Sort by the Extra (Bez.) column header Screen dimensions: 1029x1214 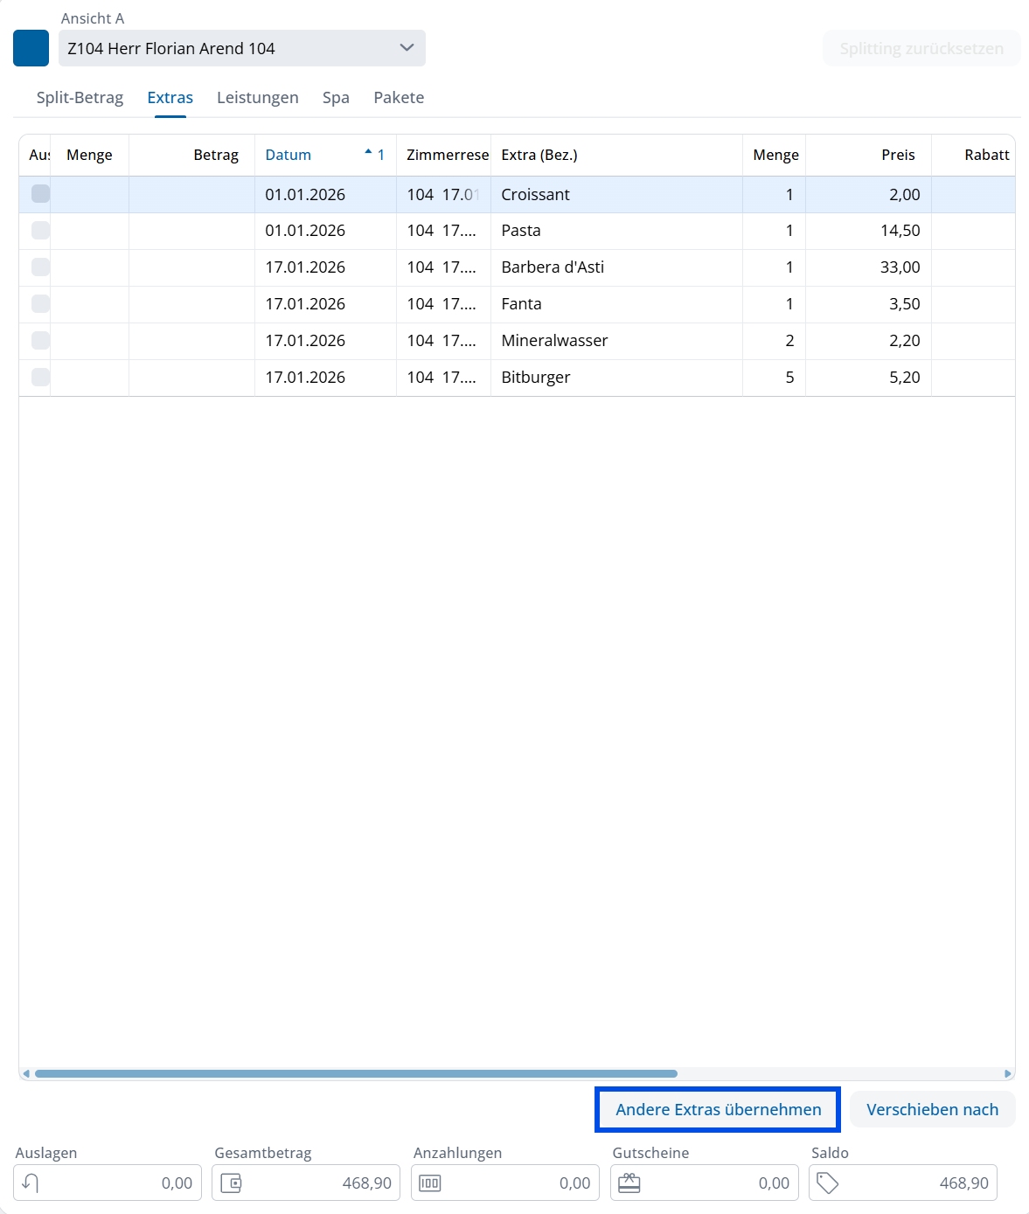click(x=539, y=155)
